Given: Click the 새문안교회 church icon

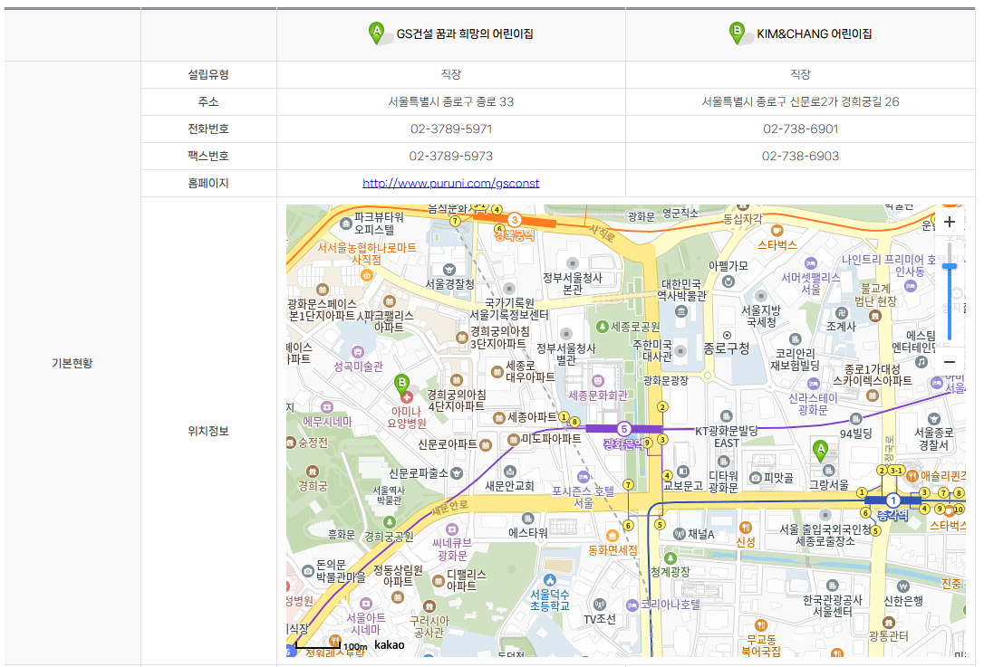Looking at the screenshot, I should [x=510, y=472].
